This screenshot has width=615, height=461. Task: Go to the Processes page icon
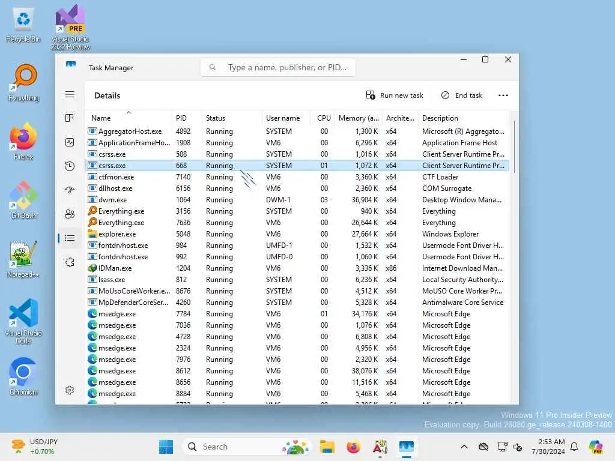tap(70, 118)
